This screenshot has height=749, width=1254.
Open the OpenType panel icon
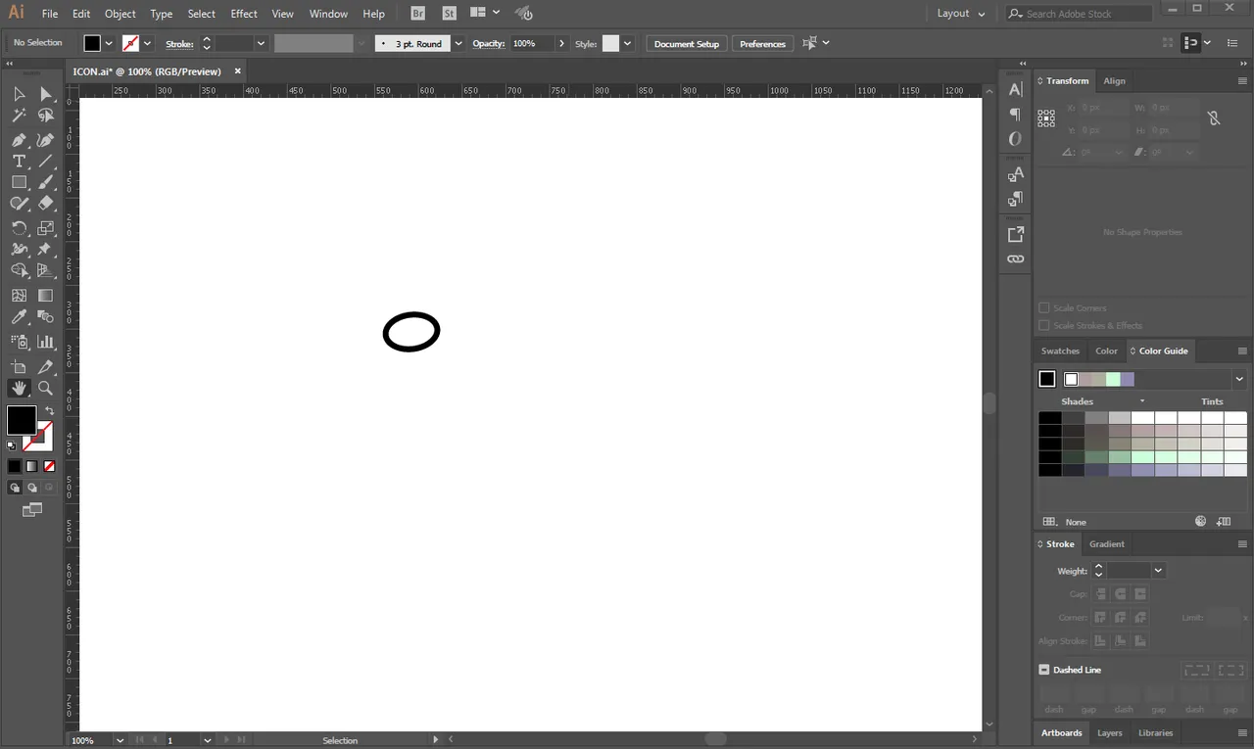(x=1015, y=139)
